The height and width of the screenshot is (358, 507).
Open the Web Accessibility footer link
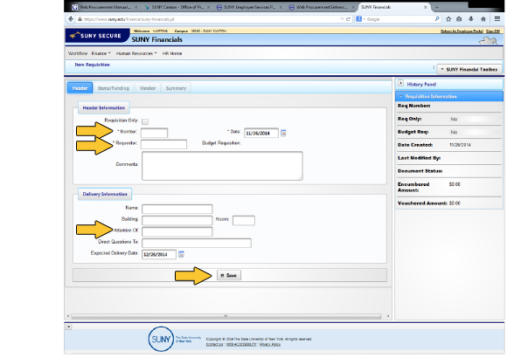coord(241,344)
